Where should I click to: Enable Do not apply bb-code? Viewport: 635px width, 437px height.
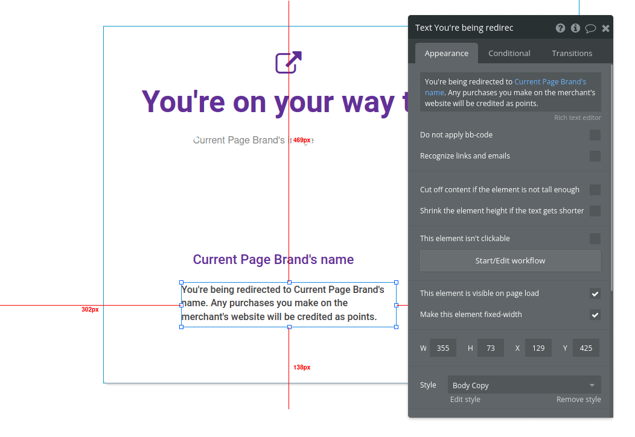coord(595,135)
